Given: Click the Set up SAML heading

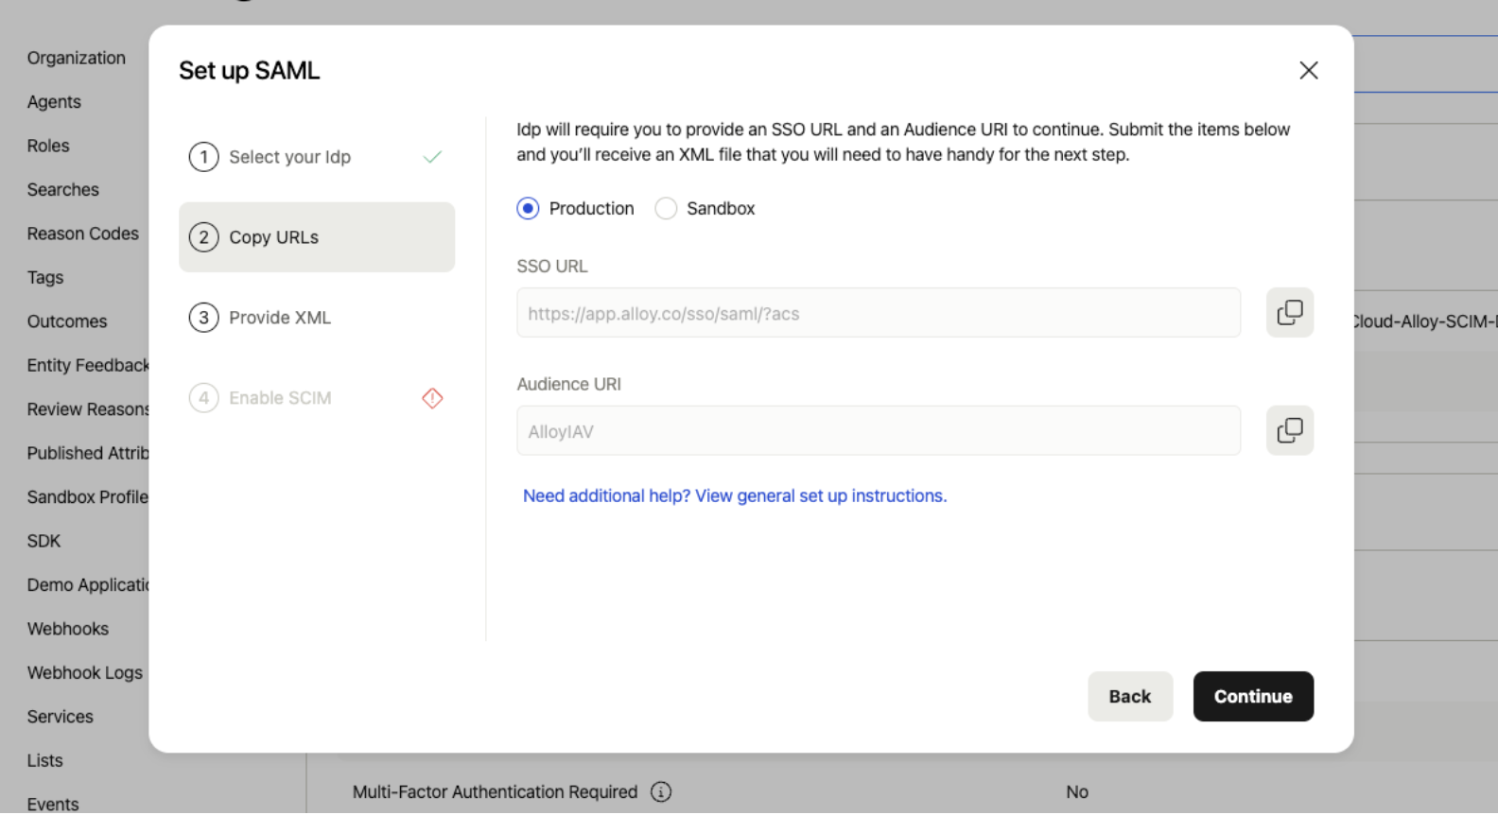Looking at the screenshot, I should (250, 71).
